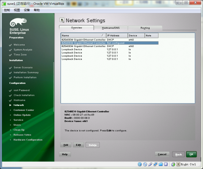Viewport: 203px width, 169px height.
Task: Toggle the keyboard capture icon near Right Ctrl
Action: click(x=178, y=164)
